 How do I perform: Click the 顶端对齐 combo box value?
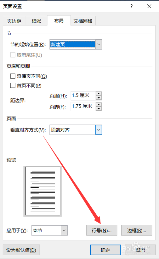(x=73, y=130)
